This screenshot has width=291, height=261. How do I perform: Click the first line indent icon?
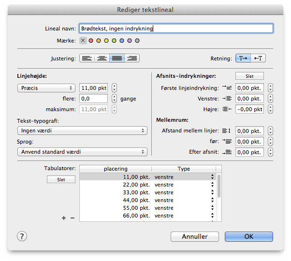point(227,88)
